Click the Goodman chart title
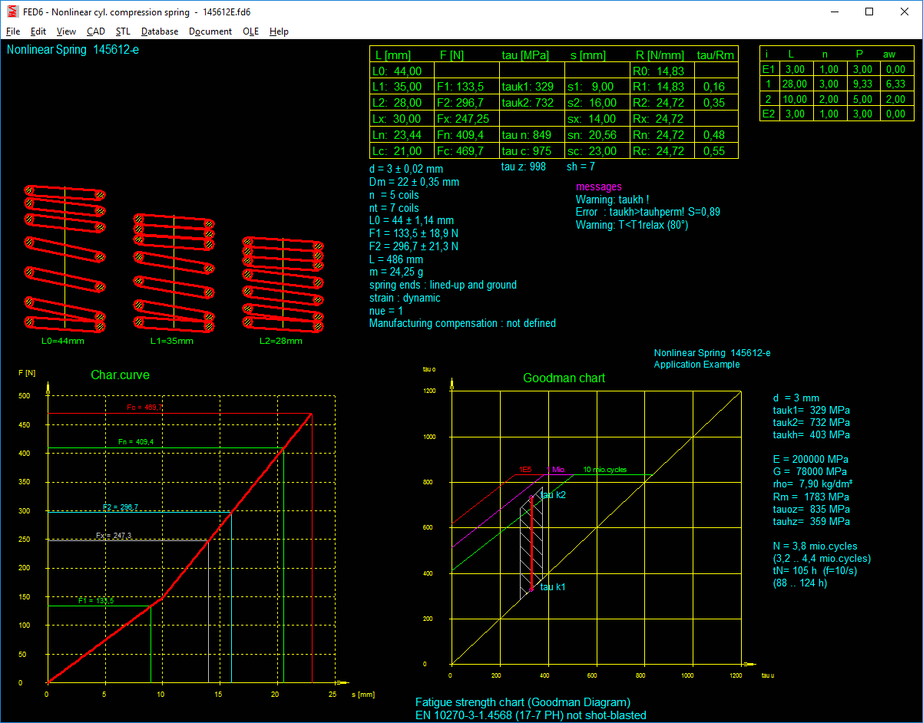The image size is (923, 723). pos(564,378)
